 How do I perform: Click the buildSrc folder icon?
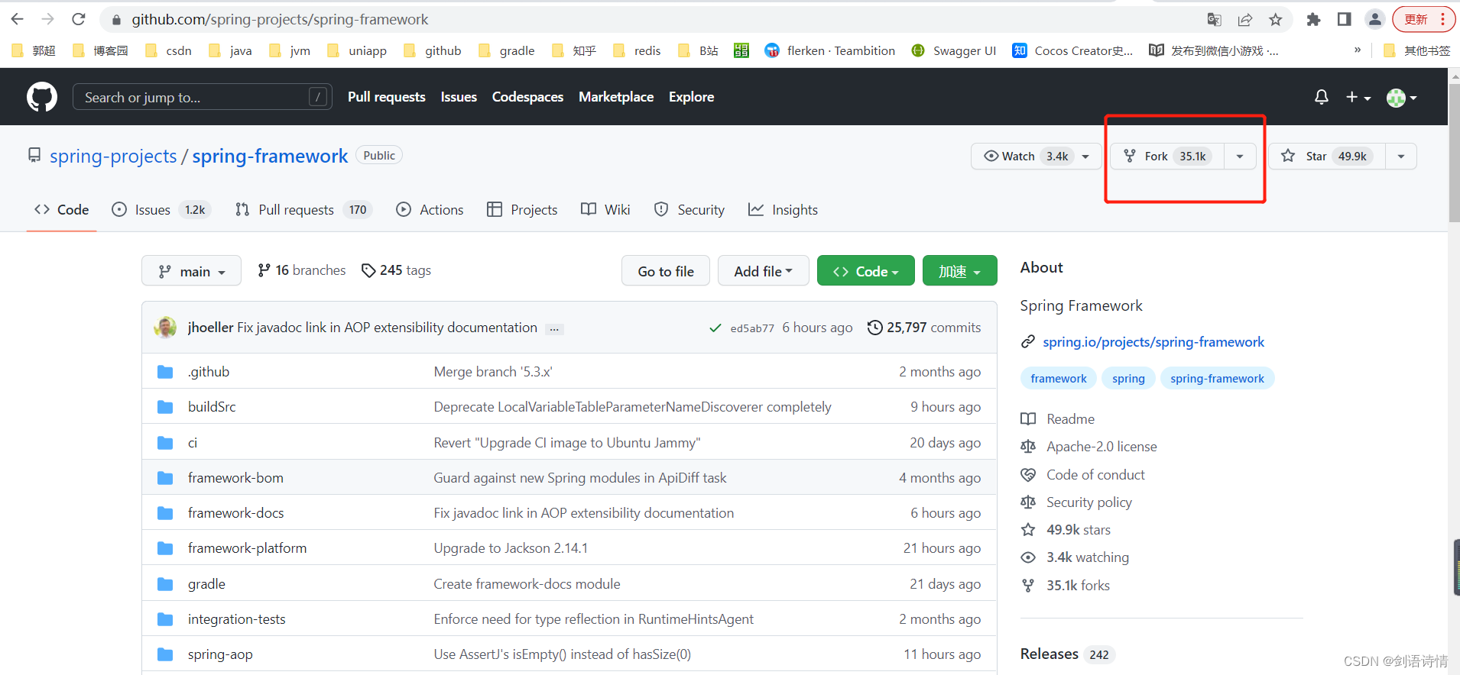(x=165, y=407)
